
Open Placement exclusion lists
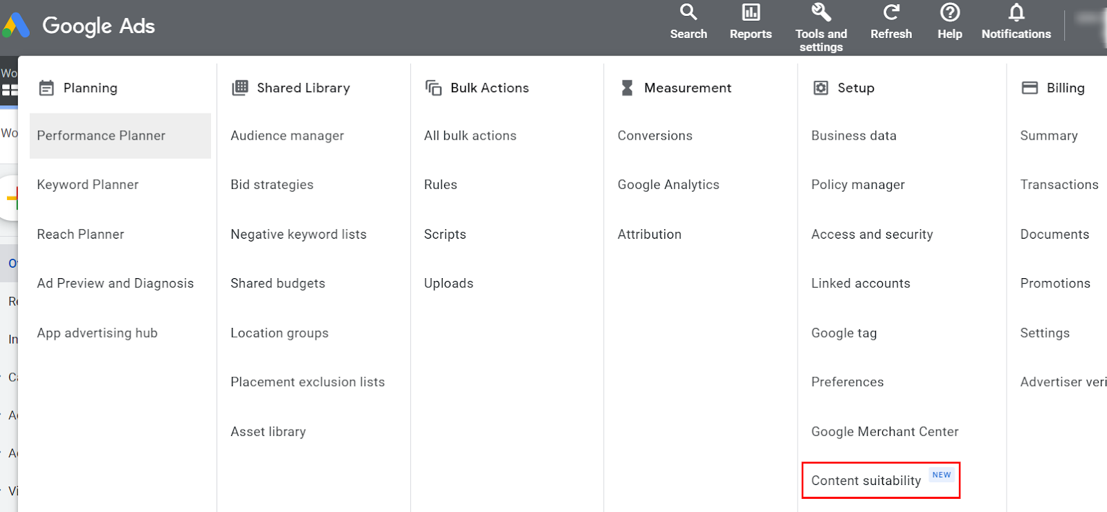[x=308, y=382]
